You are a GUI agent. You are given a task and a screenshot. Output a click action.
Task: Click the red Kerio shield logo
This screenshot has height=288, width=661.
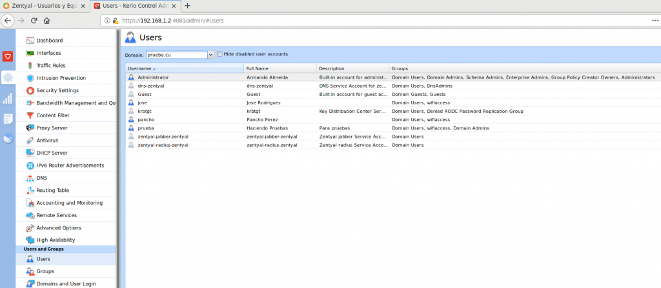coord(8,56)
